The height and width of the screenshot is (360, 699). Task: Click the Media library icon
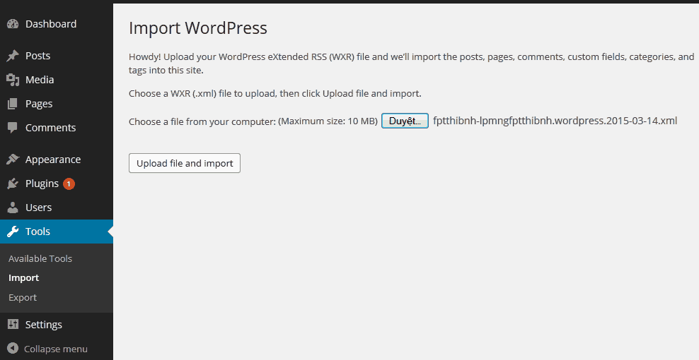(x=13, y=80)
